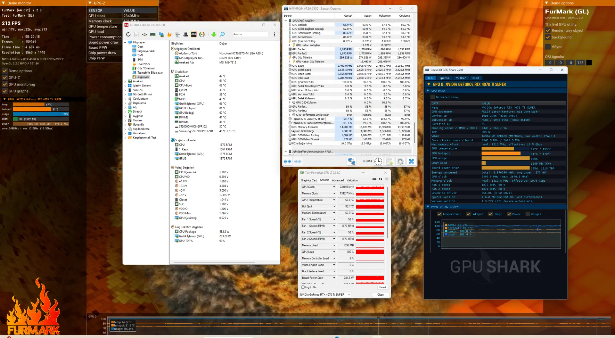Open the Graphics Card tab in GPU-Z
Image resolution: width=615 pixels, height=338 pixels.
(x=309, y=180)
